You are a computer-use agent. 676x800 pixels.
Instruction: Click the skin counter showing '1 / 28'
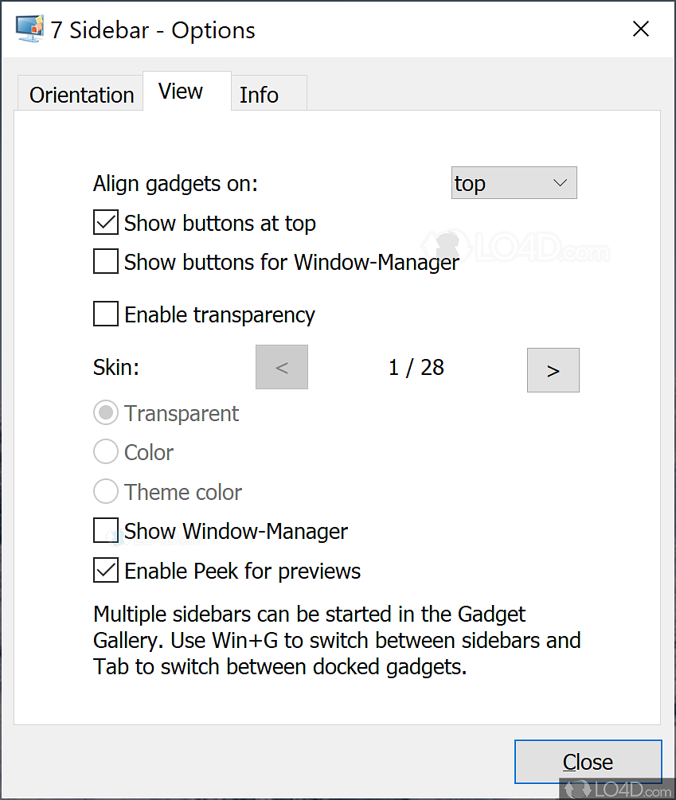416,367
